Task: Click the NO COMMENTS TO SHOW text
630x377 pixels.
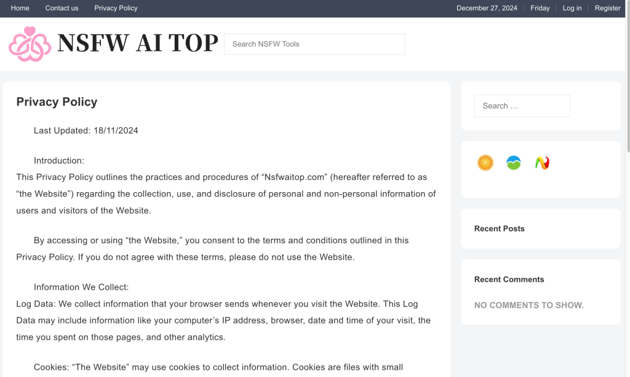Action: 529,305
